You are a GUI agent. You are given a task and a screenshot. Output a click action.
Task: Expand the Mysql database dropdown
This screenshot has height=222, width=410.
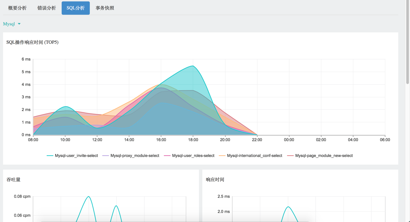coord(12,24)
